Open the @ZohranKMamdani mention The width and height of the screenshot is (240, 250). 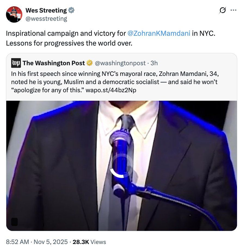coord(159,34)
